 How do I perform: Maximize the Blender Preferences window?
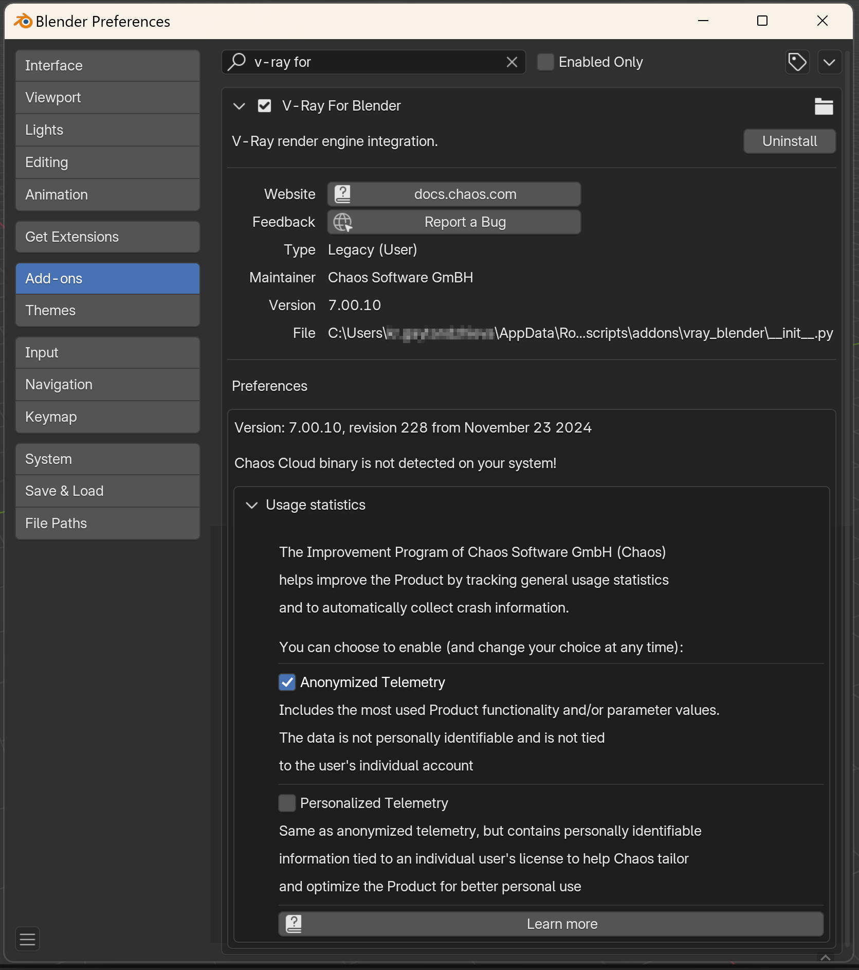tap(762, 21)
